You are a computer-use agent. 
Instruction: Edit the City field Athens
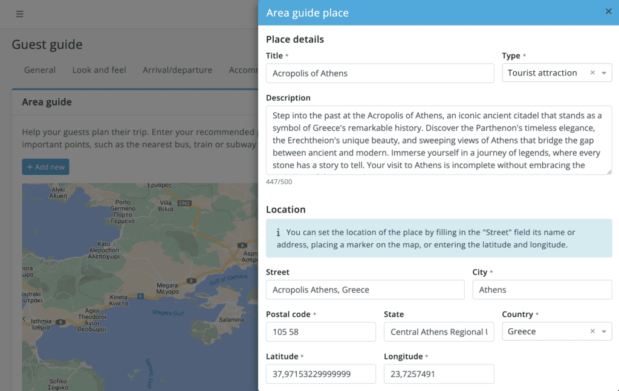click(542, 290)
